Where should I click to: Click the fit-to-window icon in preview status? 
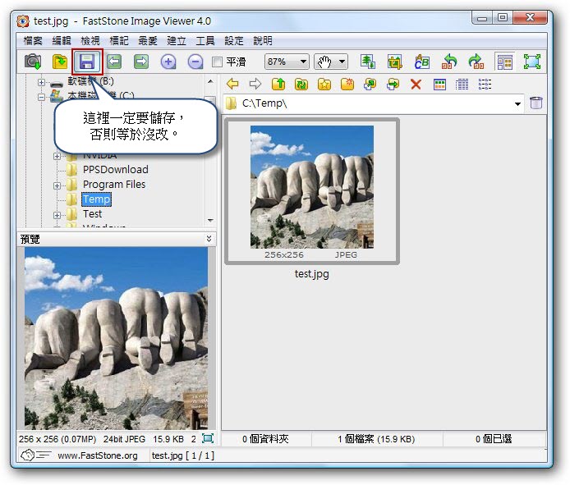208,438
